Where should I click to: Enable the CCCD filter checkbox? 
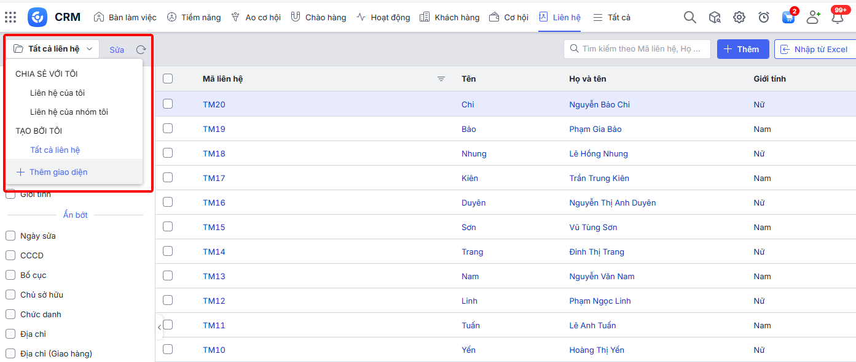[x=10, y=255]
